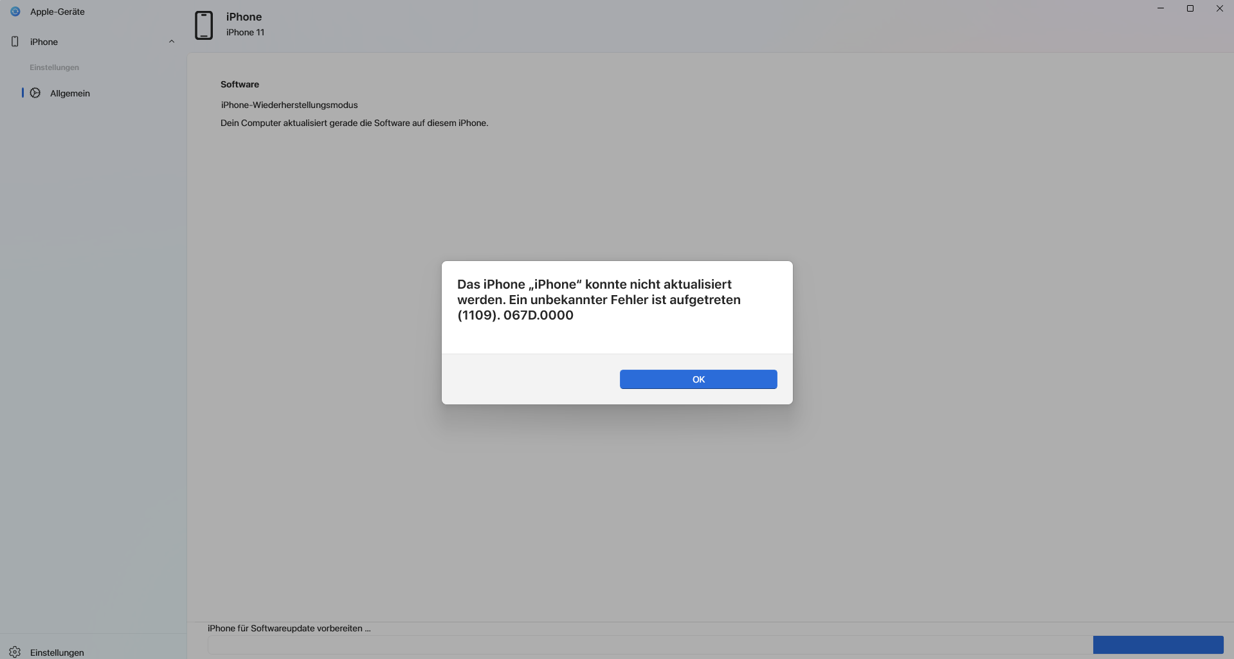Click the "Einstellungen" section label in the sidebar
Viewport: 1234px width, 659px height.
(x=54, y=68)
